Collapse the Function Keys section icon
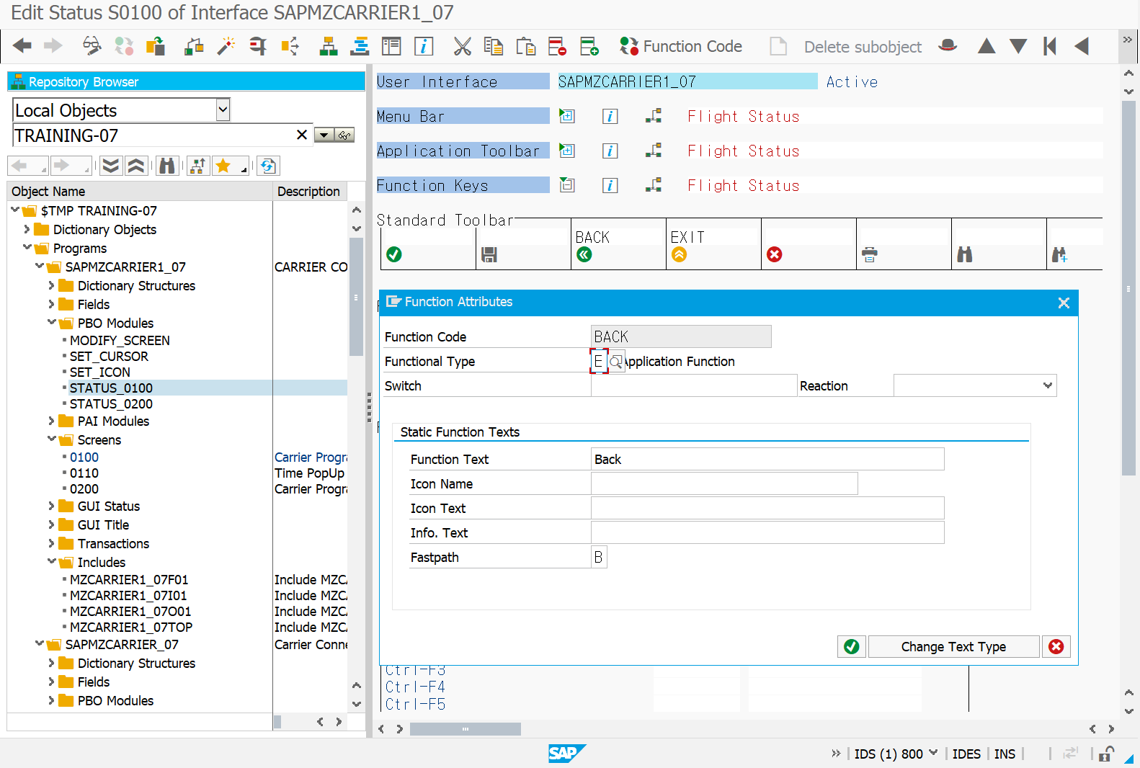 click(x=567, y=185)
